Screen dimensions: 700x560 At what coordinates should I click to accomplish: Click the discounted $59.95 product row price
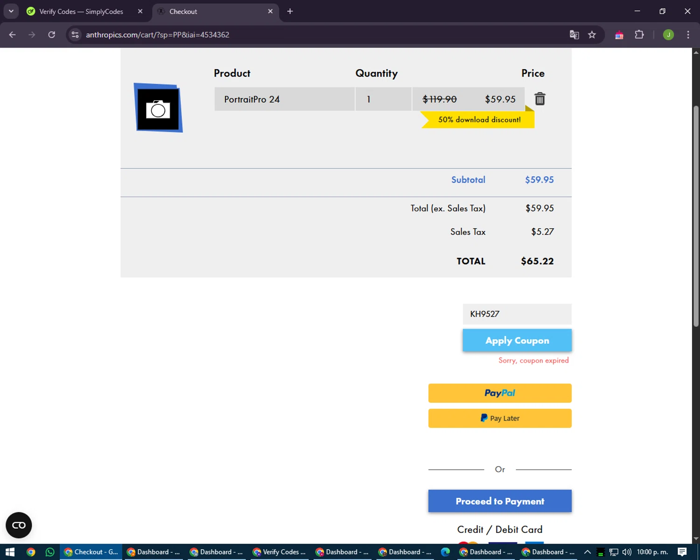pos(500,99)
